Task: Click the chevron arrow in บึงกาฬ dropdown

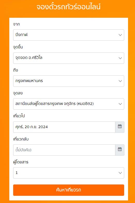Action: pos(120,35)
